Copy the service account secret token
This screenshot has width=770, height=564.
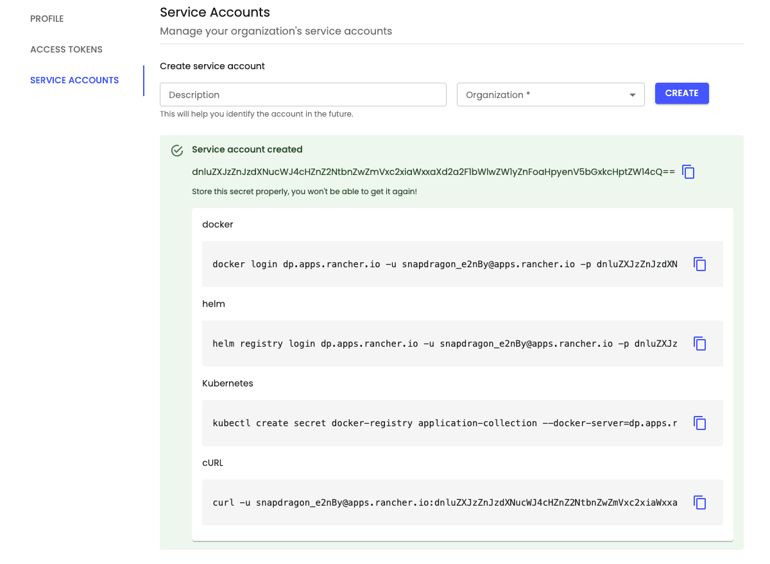point(688,172)
